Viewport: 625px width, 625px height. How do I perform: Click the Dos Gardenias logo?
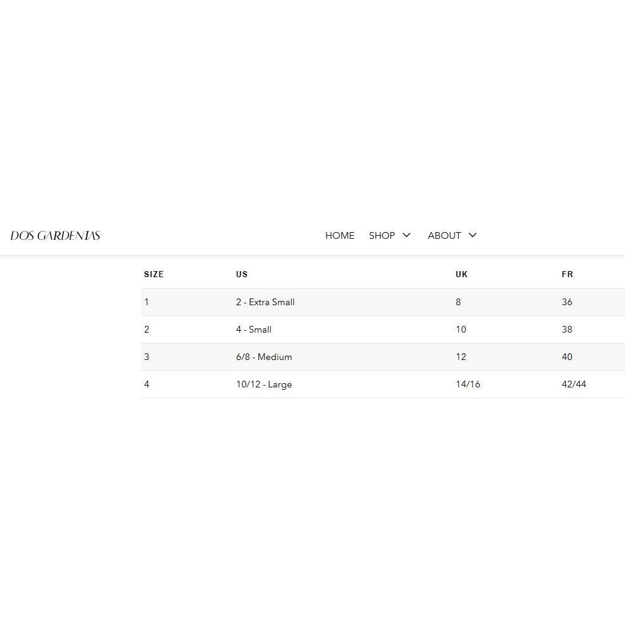[x=55, y=236]
